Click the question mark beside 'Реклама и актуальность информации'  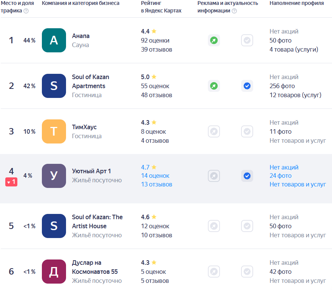tap(234, 11)
